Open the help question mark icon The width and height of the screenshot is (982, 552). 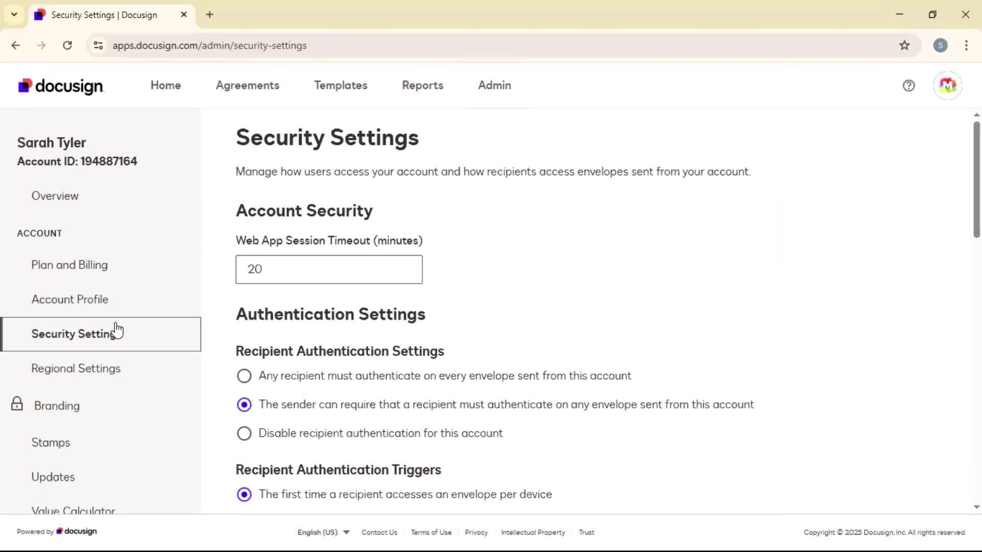[908, 85]
